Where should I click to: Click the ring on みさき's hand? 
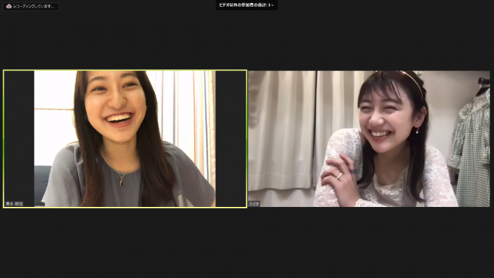(339, 176)
